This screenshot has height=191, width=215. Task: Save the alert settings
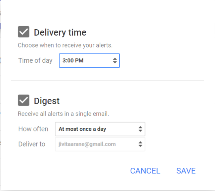pos(186,171)
